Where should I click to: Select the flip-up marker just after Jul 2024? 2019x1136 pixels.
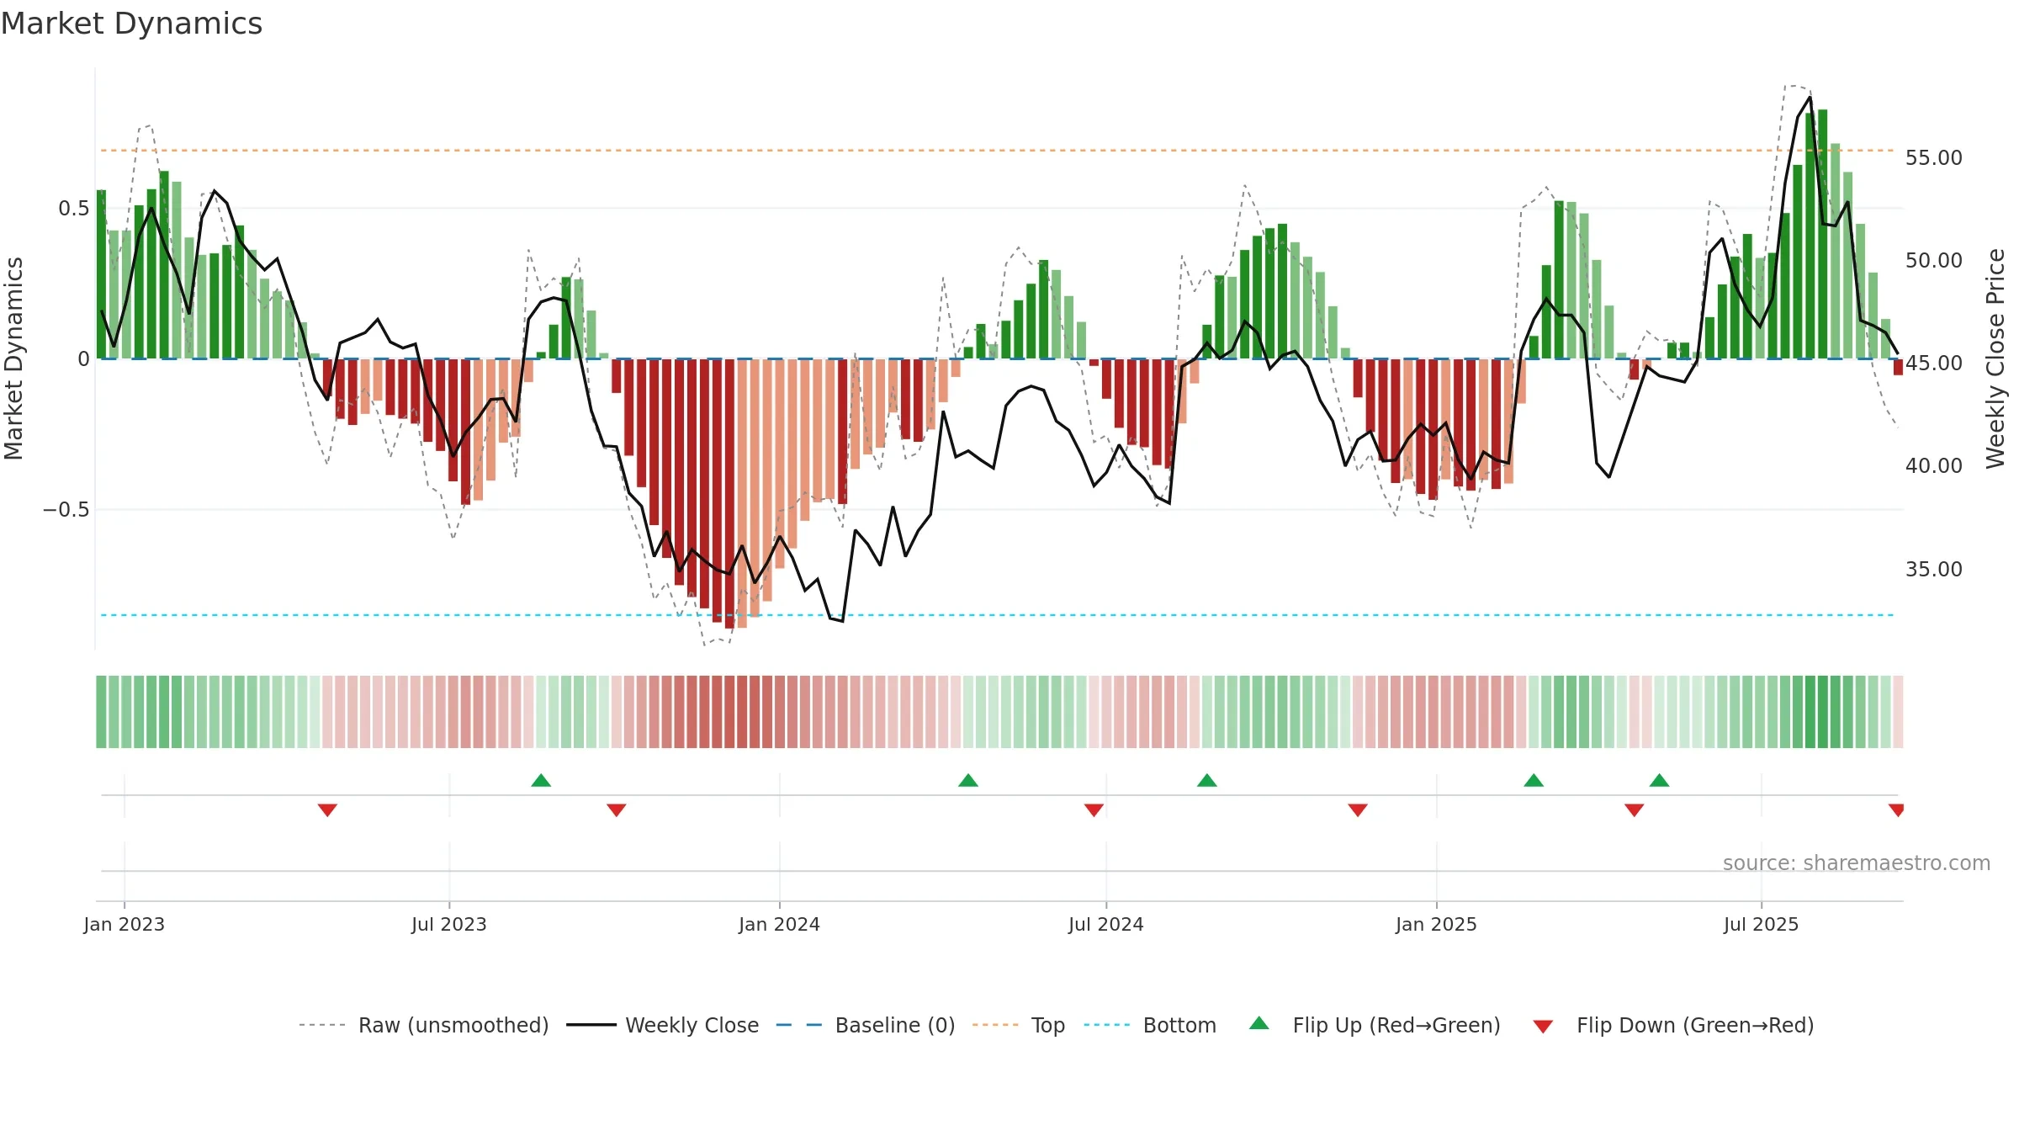point(1207,780)
